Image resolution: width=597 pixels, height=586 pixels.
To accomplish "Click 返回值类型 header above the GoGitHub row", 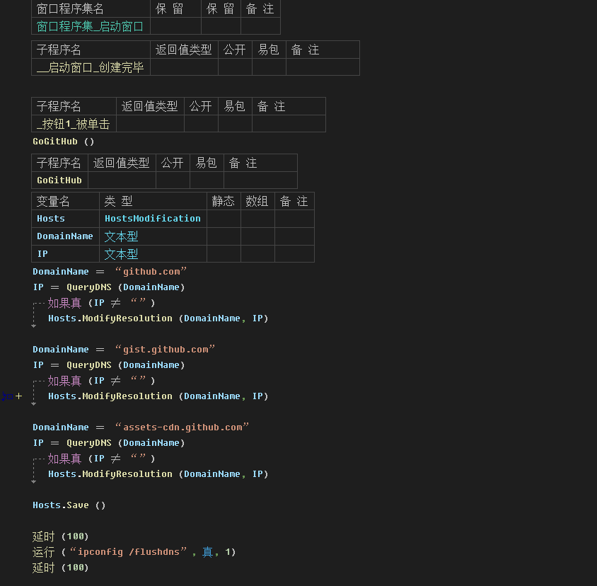I will click(122, 163).
